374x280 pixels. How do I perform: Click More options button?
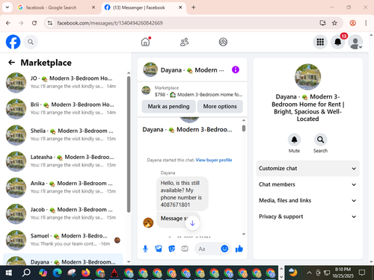click(220, 106)
